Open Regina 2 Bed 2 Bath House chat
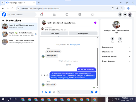 (19, 34)
